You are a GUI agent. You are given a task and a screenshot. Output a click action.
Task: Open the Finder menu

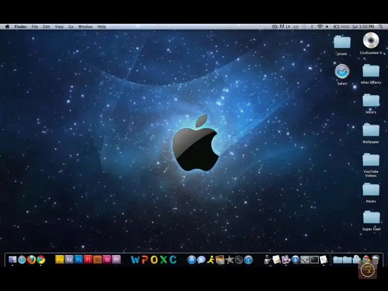20,27
